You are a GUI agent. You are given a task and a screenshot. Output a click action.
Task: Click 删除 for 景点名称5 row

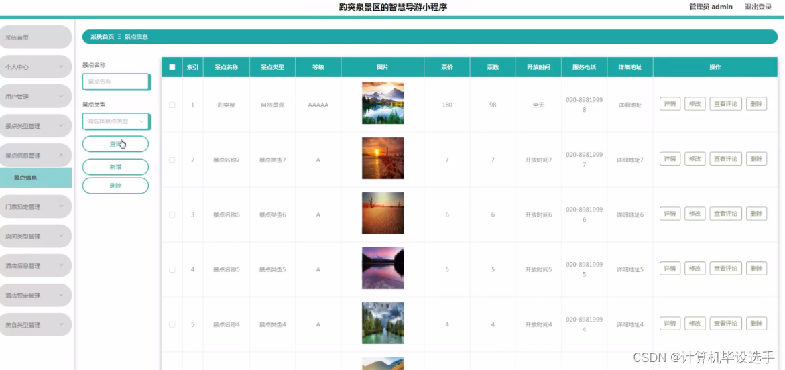tap(756, 269)
